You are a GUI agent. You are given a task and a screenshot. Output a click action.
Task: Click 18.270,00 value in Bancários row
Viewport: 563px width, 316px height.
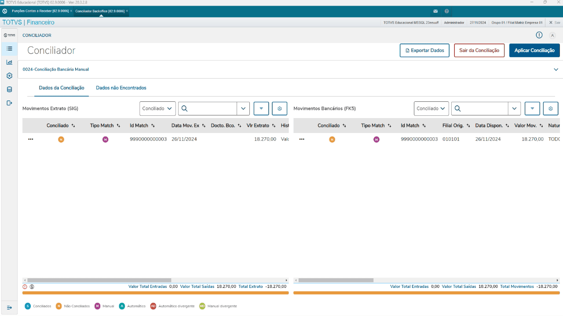coord(532,139)
